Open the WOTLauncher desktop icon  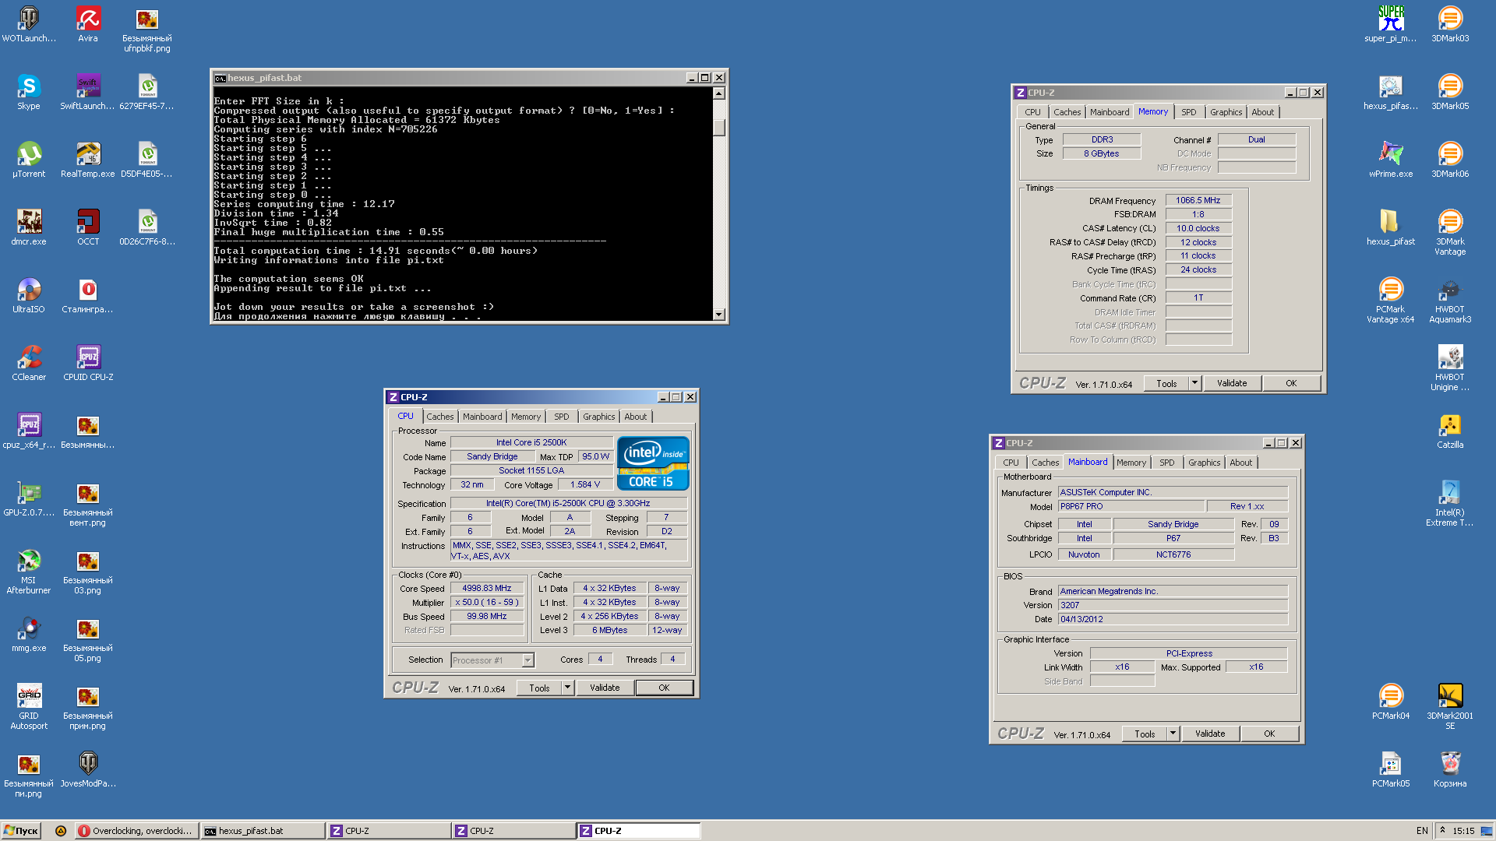tap(29, 24)
